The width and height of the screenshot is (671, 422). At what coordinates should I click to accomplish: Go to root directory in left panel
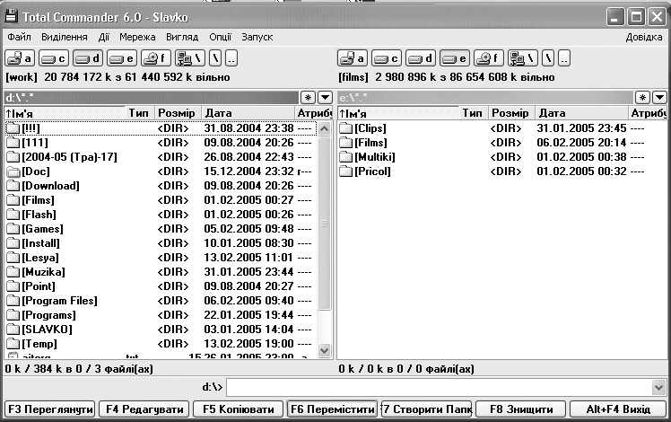tap(215, 58)
